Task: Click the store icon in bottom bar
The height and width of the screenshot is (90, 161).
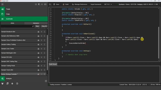Action: point(2,83)
